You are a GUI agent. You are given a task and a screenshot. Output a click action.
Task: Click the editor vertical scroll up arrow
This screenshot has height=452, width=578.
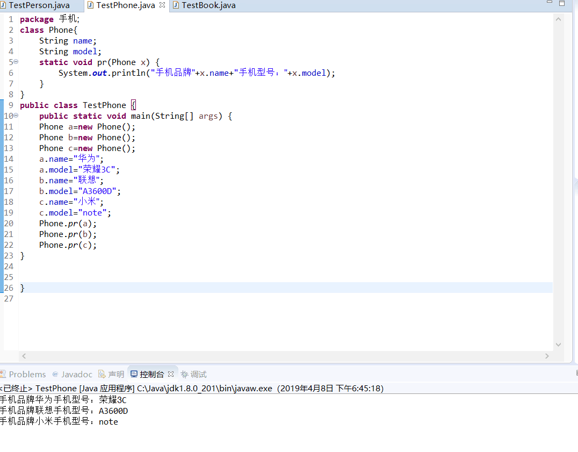click(x=558, y=19)
